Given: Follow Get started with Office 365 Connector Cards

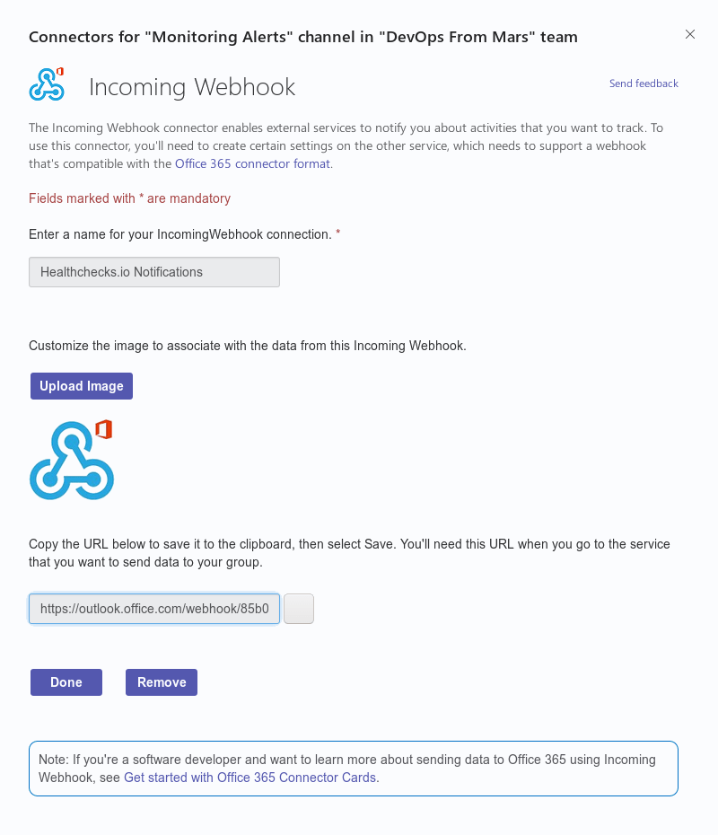Looking at the screenshot, I should coord(250,778).
